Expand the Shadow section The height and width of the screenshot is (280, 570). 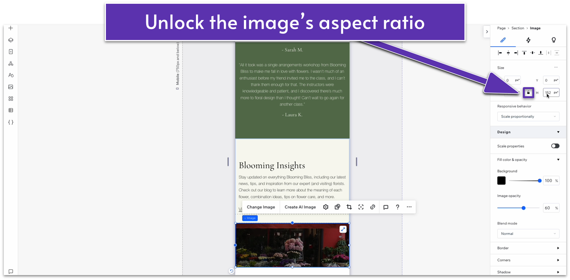(558, 272)
